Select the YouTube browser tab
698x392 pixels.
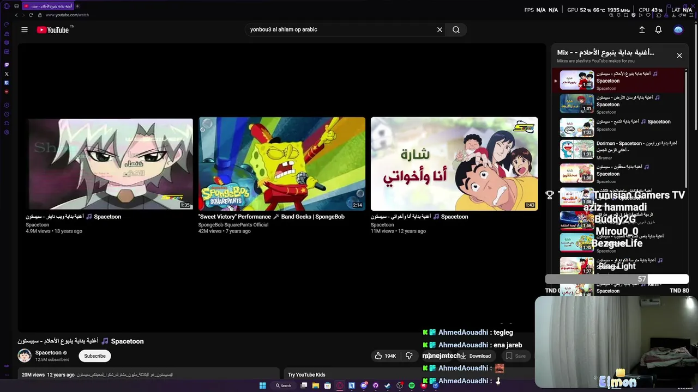[48, 6]
